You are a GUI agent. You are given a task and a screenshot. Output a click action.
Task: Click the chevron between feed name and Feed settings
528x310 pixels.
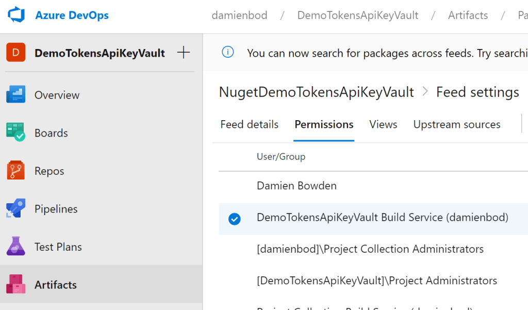(425, 91)
